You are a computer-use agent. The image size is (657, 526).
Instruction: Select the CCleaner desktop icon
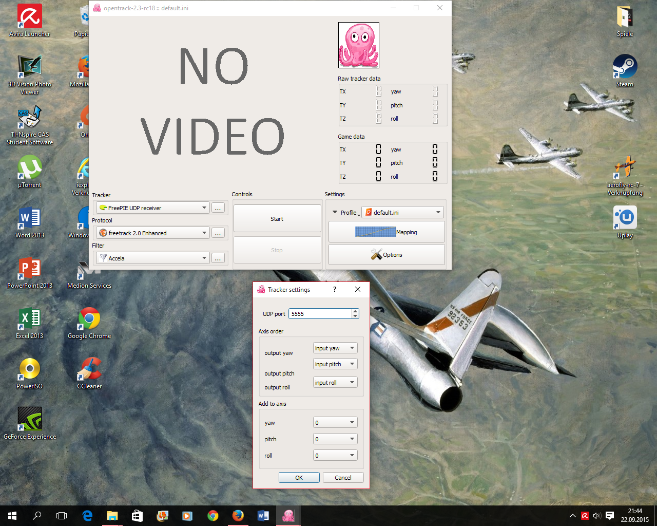coord(89,373)
